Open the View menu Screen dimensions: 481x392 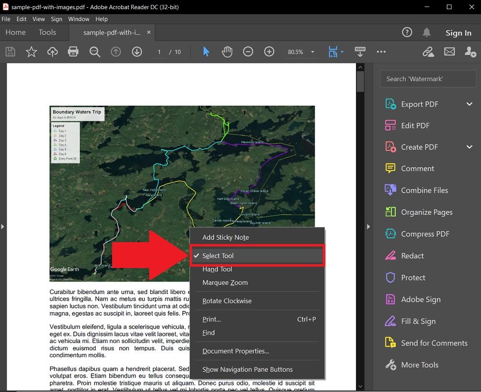click(x=38, y=19)
